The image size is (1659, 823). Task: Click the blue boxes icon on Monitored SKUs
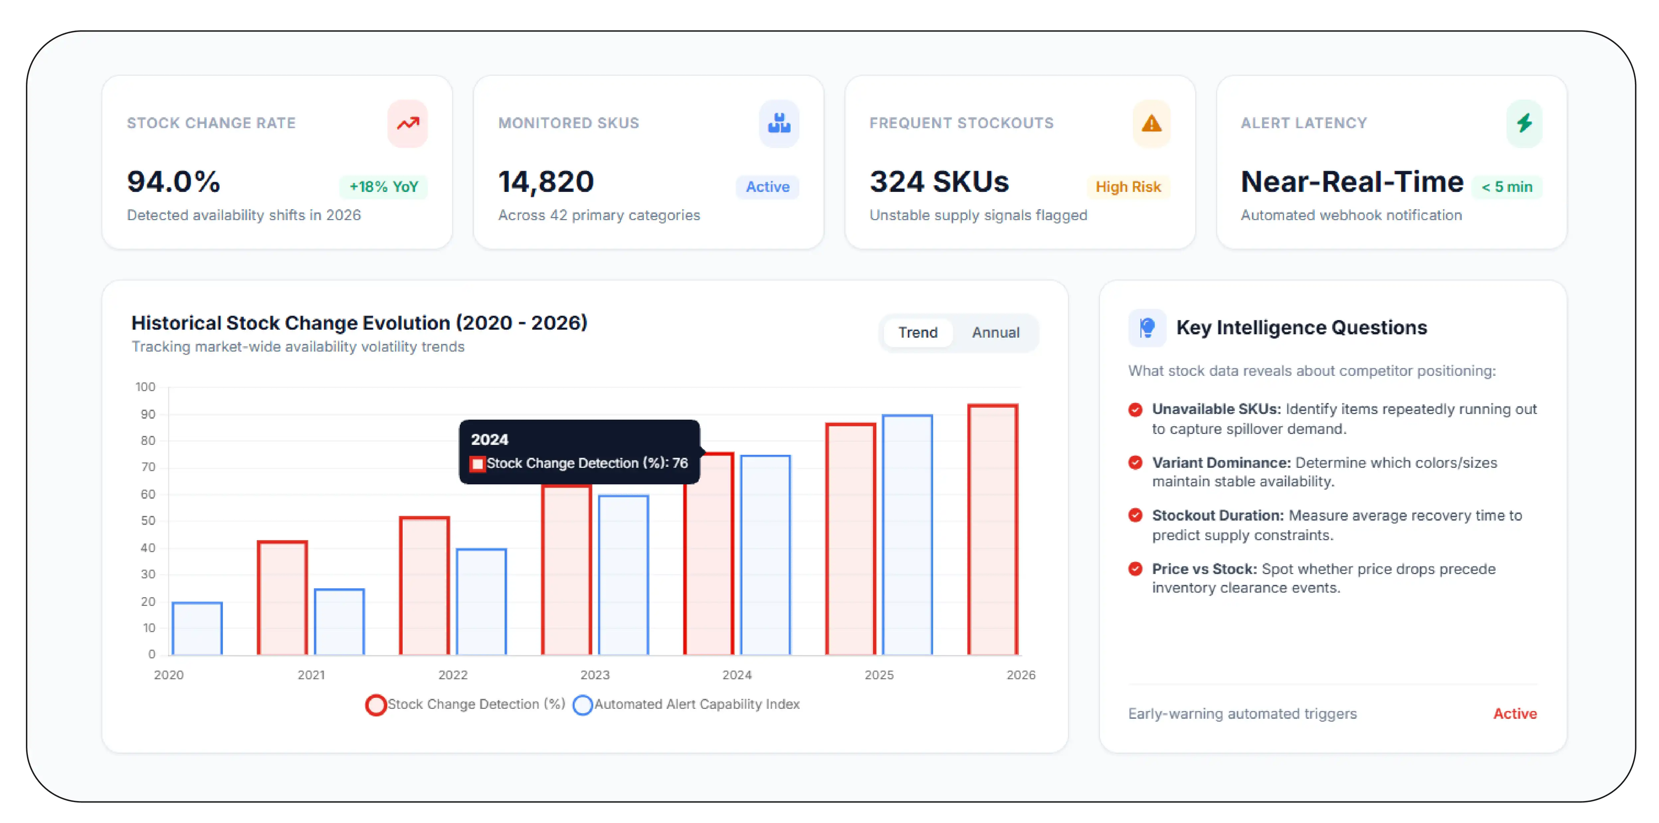(779, 123)
